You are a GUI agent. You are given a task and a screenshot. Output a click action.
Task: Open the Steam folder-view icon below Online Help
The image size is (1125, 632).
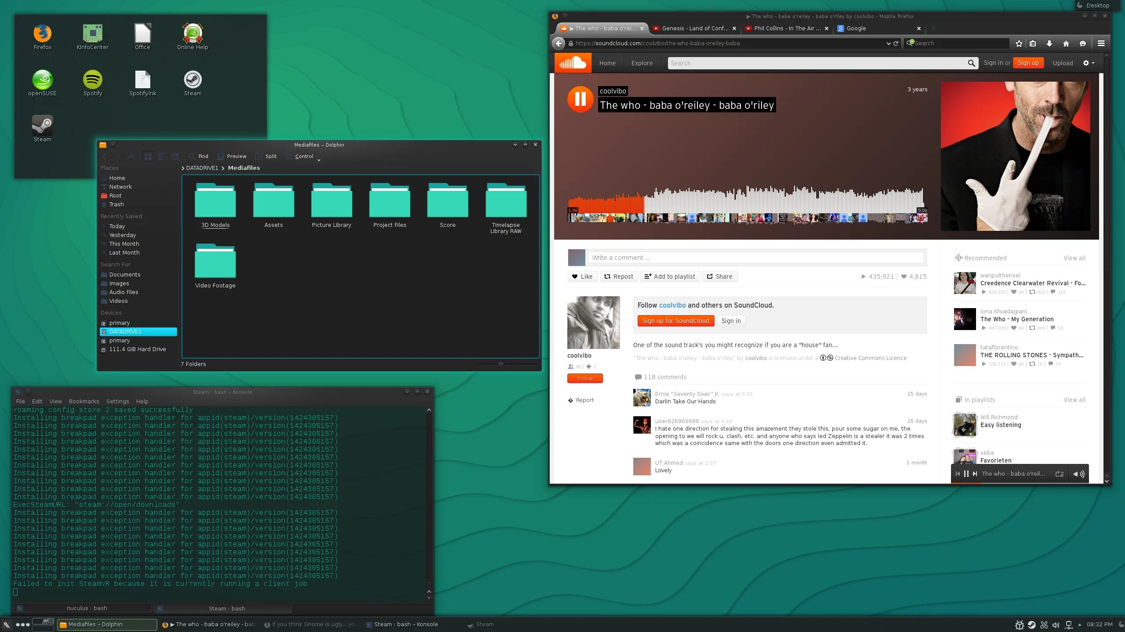coord(192,83)
